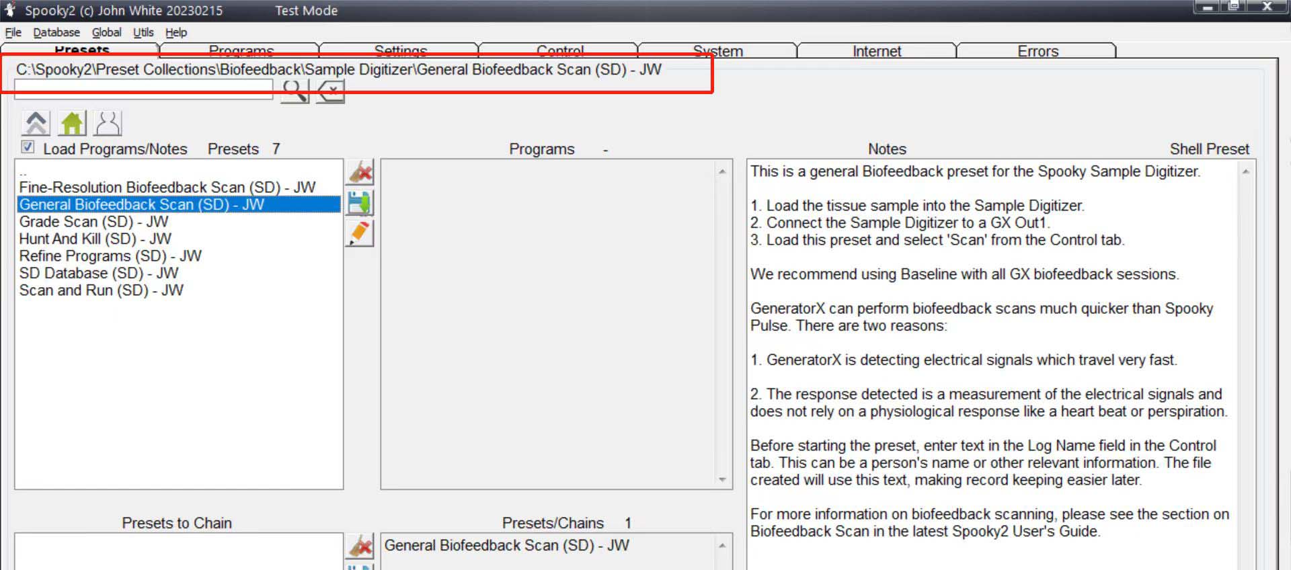Go to the green Home presets icon
The image size is (1291, 570).
tap(72, 124)
